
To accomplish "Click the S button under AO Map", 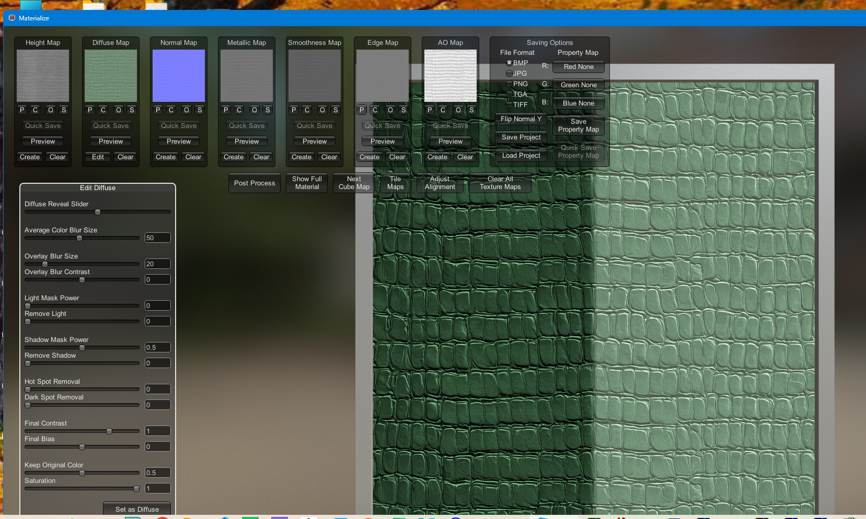I will pos(471,110).
